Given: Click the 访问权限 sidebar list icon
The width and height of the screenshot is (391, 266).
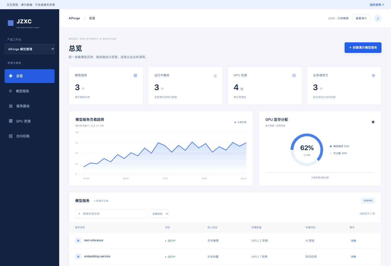Looking at the screenshot, I should click(x=11, y=136).
